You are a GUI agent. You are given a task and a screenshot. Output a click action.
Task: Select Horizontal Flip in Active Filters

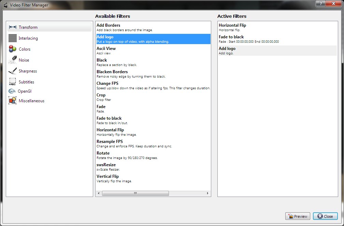[x=232, y=27]
